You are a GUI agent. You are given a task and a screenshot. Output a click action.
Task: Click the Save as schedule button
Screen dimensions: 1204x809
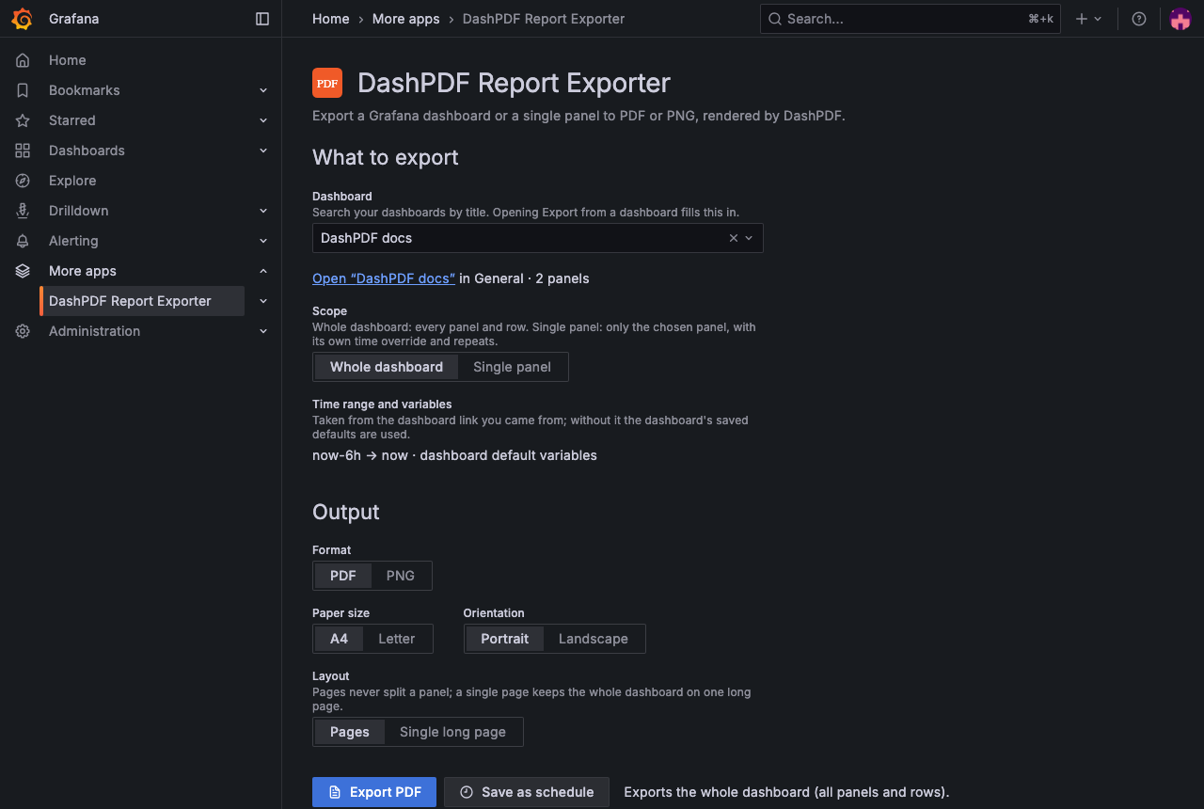click(527, 792)
